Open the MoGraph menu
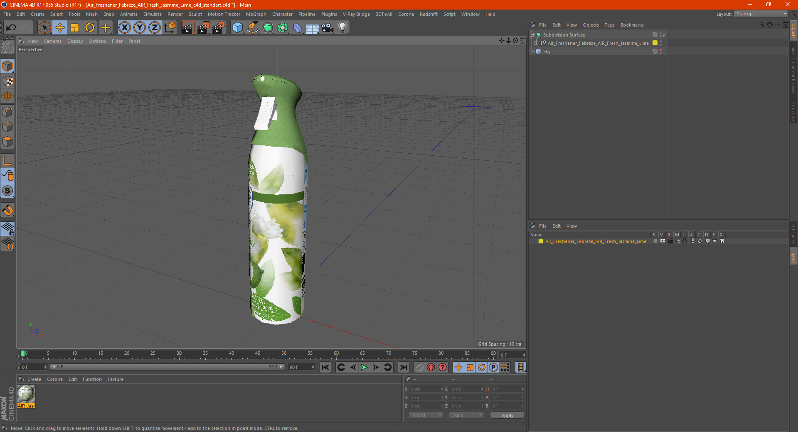This screenshot has width=798, height=432. tap(256, 14)
